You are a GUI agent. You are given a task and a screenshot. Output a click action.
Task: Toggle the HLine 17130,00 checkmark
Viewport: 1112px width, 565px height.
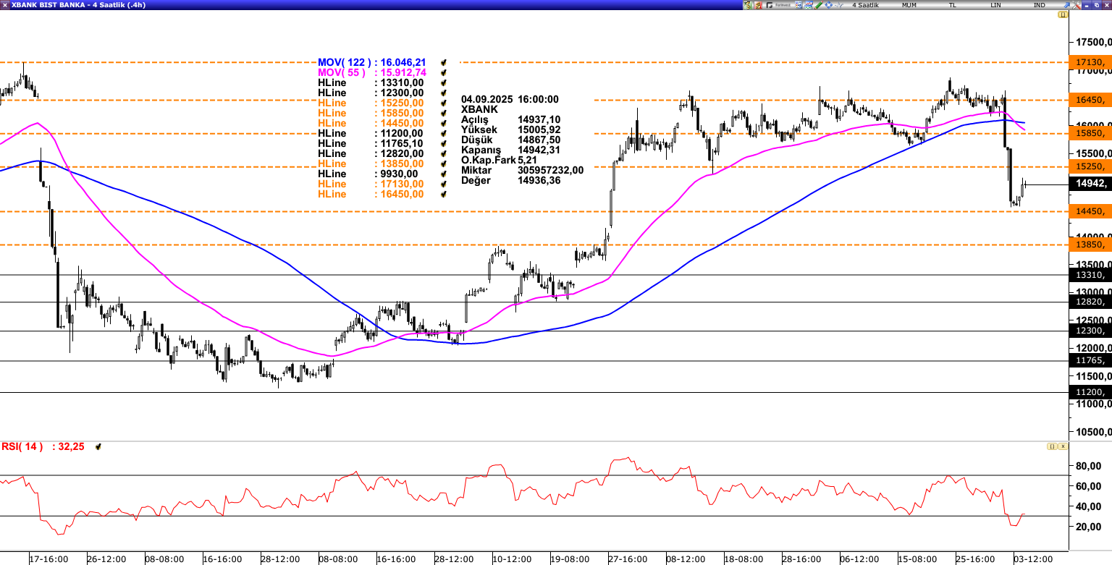(x=444, y=184)
